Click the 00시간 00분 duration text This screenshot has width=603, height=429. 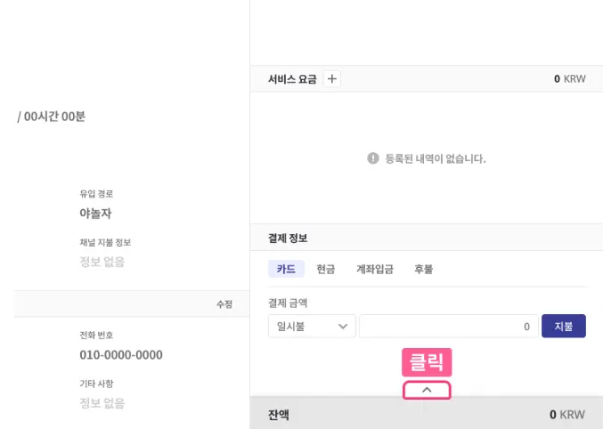point(54,117)
